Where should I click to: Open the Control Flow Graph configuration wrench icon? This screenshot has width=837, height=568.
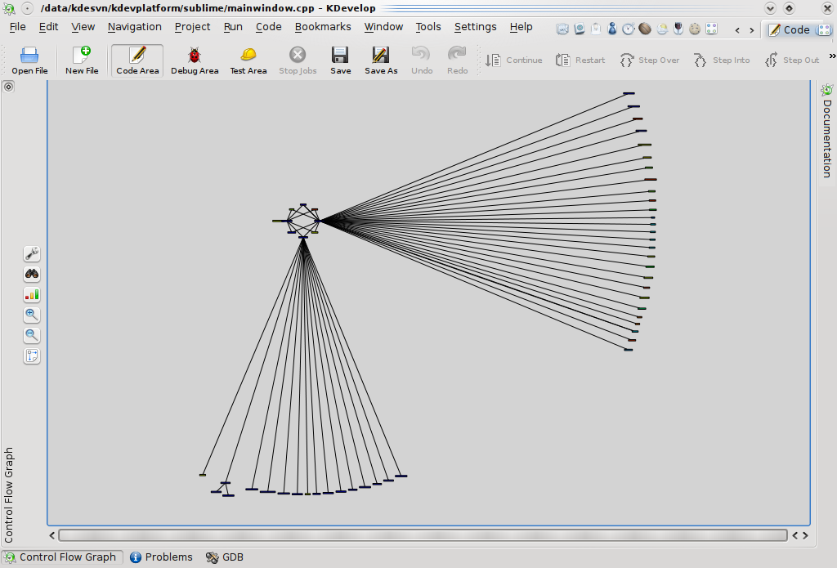point(31,253)
